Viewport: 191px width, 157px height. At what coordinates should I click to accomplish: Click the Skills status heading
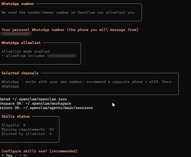16,116
